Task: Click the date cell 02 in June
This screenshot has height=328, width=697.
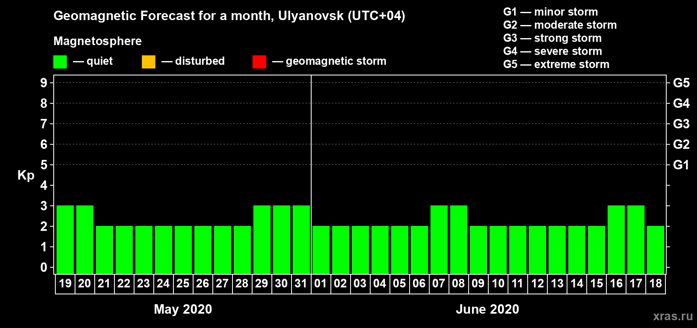Action: coord(341,284)
